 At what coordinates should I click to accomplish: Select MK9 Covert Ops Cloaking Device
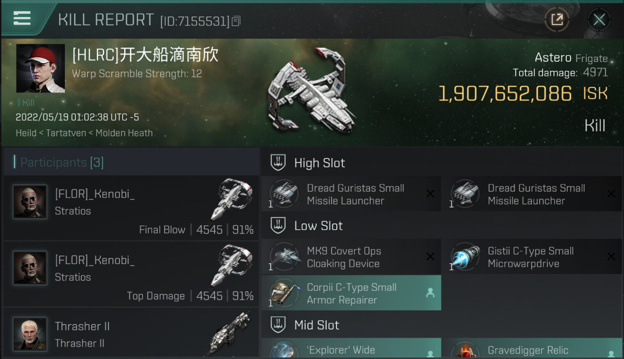(x=351, y=257)
